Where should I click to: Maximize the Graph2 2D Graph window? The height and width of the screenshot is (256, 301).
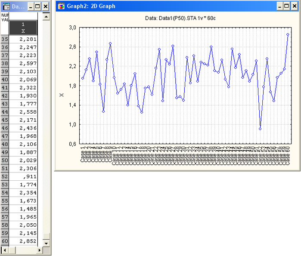tap(286, 6)
